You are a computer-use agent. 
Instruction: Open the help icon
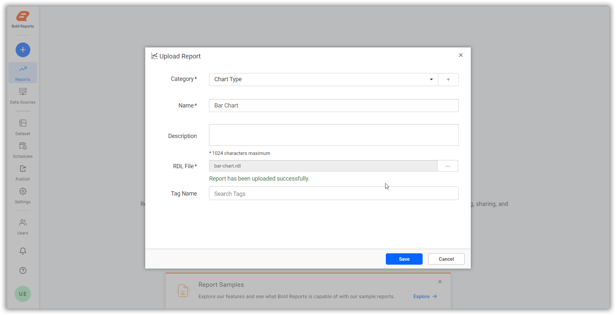point(22,270)
